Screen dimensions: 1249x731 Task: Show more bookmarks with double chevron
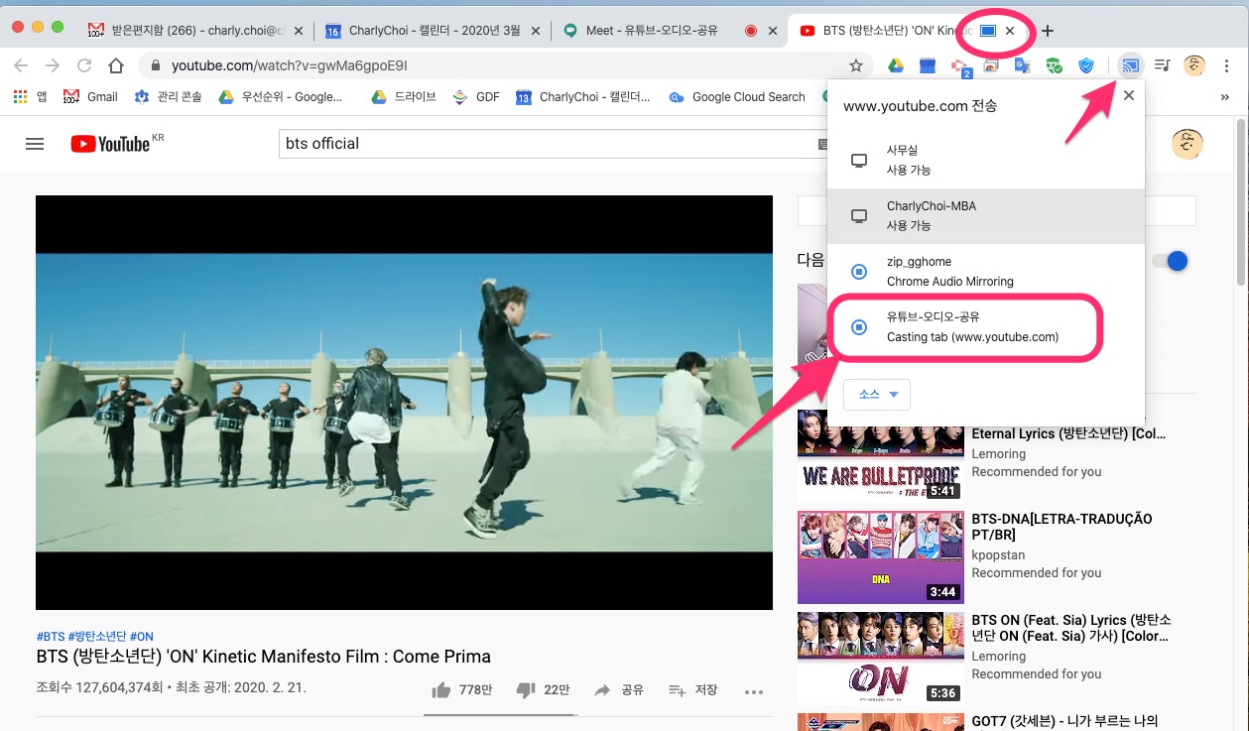tap(1225, 97)
